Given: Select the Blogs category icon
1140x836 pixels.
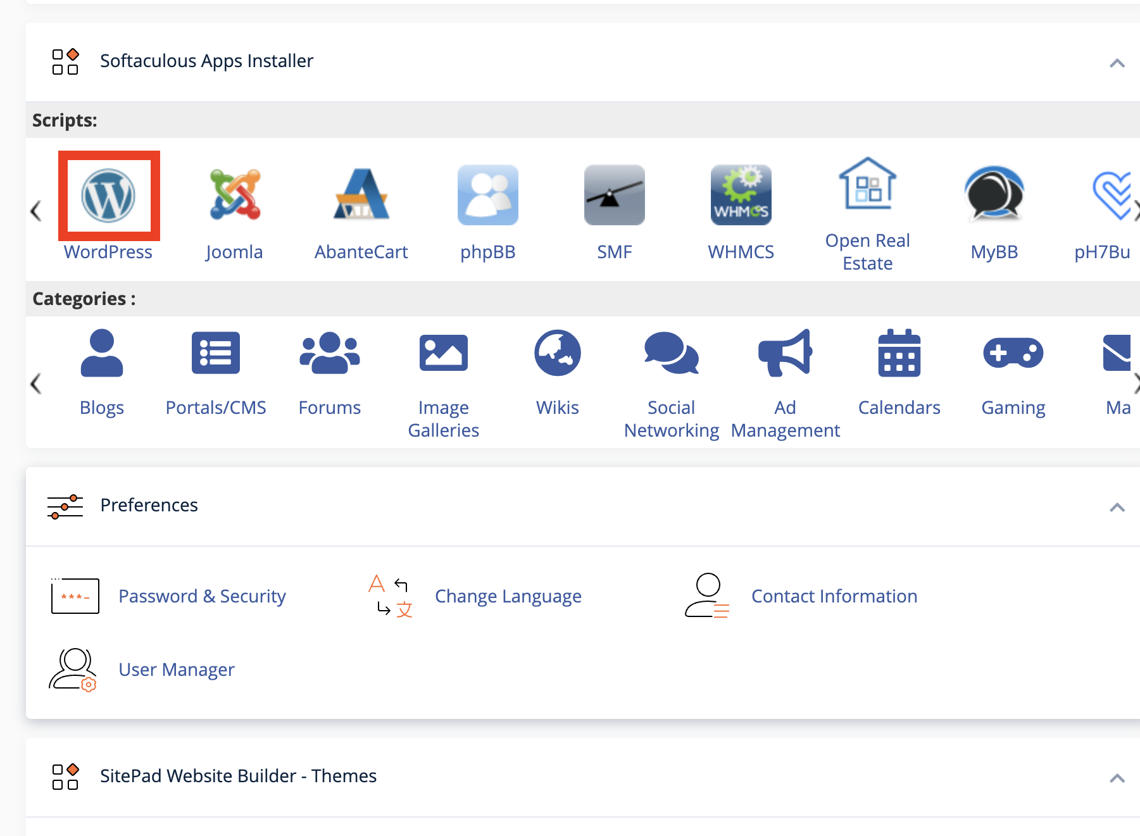Looking at the screenshot, I should 102,352.
